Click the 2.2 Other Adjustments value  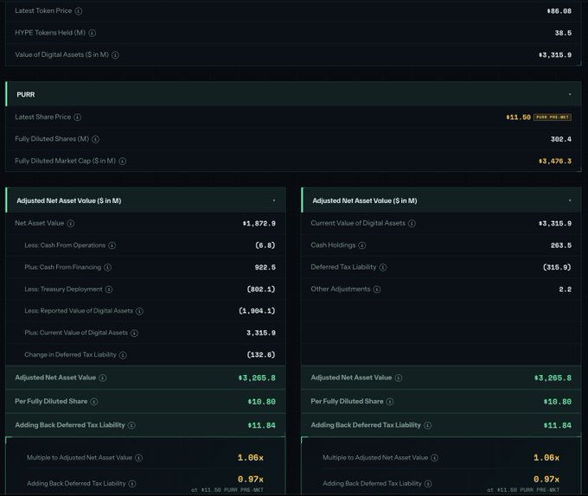[x=566, y=289]
